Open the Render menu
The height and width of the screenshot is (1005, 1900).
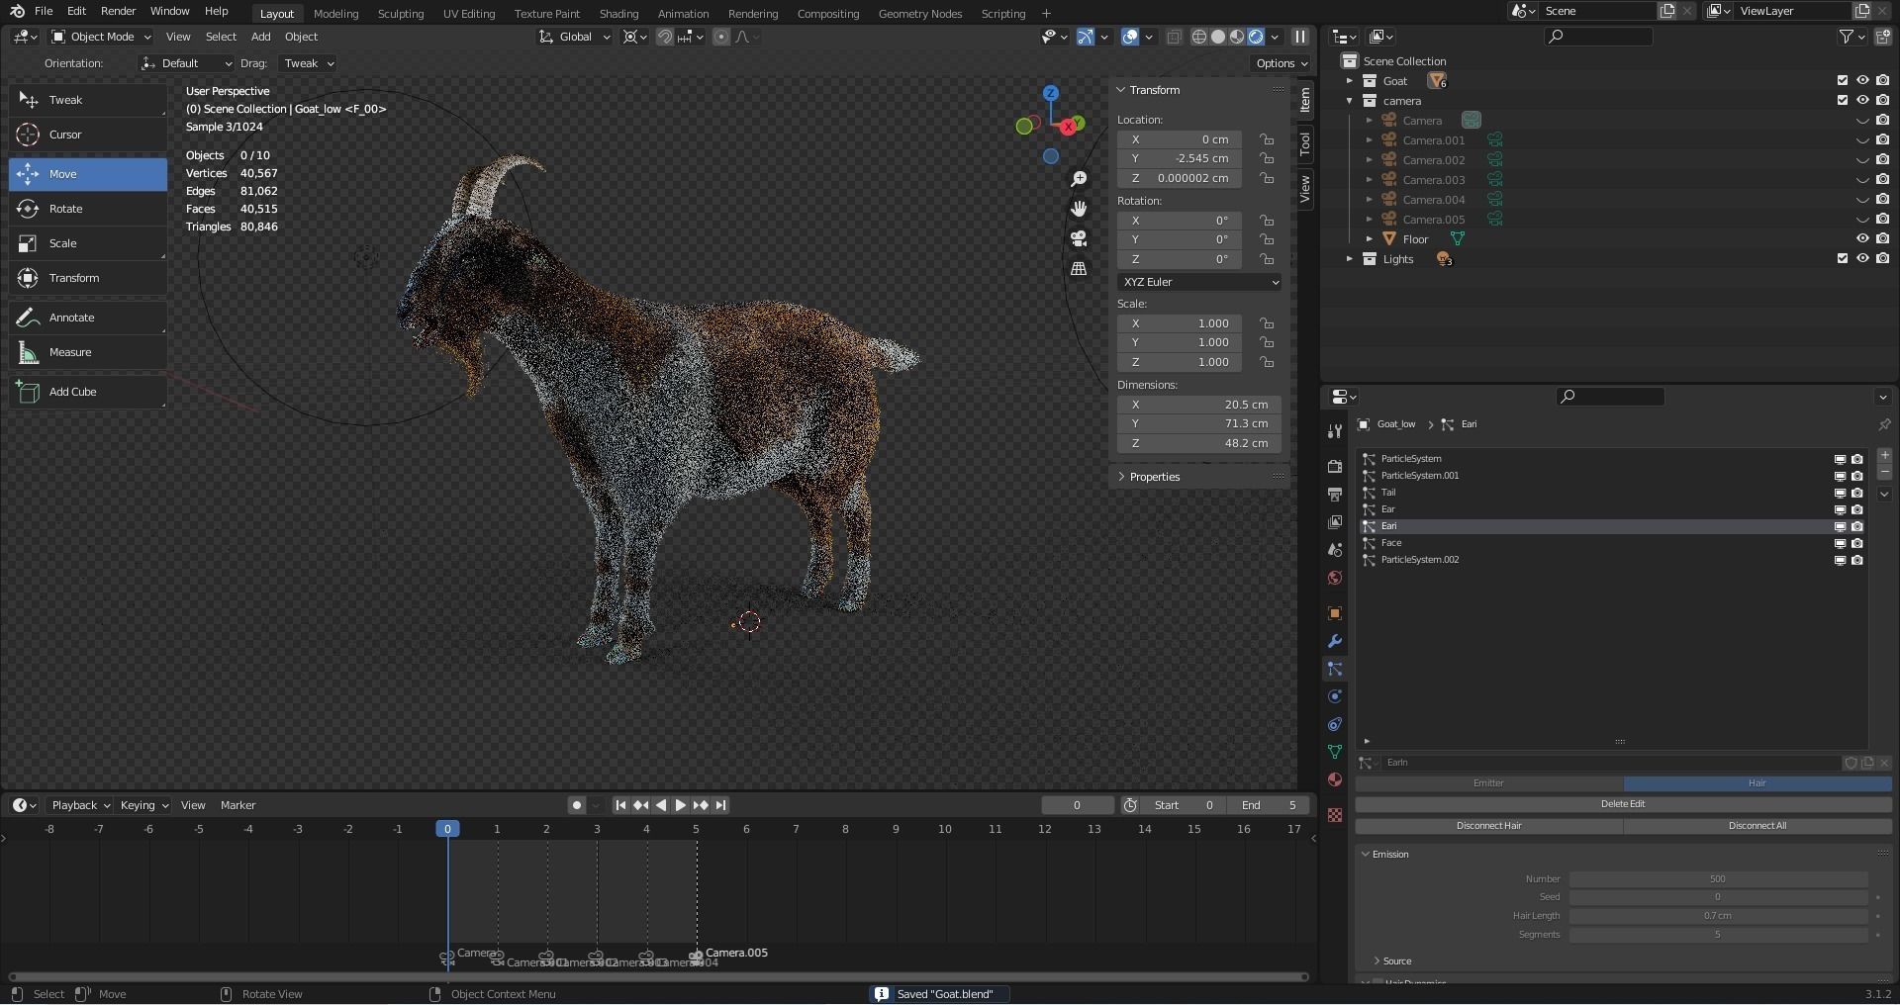pyautogui.click(x=118, y=11)
